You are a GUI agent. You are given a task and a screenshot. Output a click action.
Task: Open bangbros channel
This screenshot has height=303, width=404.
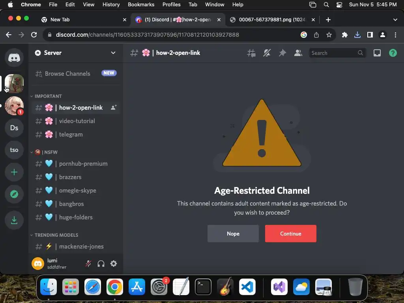pos(75,204)
